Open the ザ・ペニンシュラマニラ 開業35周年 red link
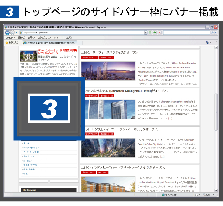 pyautogui.click(x=58, y=52)
